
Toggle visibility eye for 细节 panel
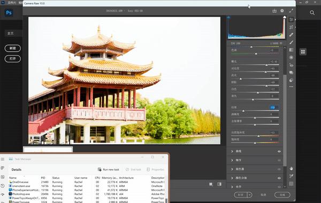pos(279,160)
